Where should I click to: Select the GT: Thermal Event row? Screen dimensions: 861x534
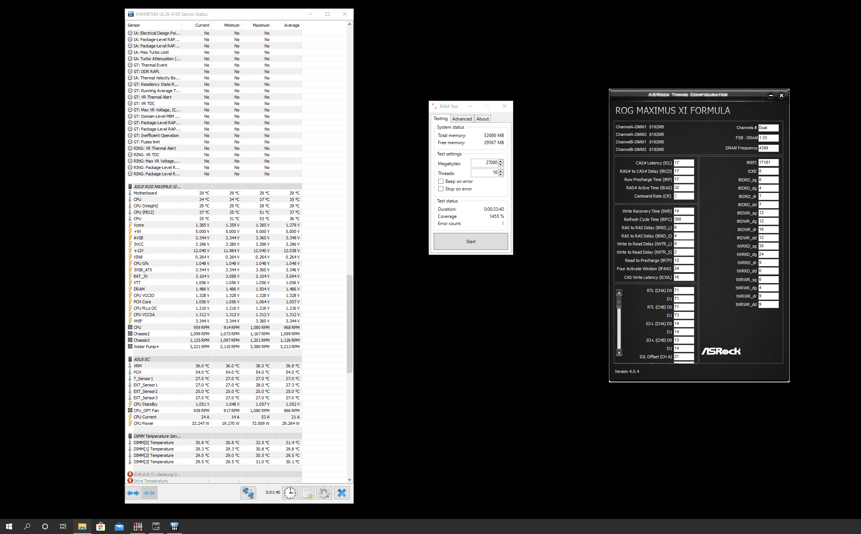click(x=214, y=65)
